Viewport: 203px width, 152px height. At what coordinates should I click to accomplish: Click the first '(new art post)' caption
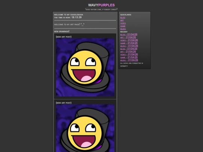64,37
